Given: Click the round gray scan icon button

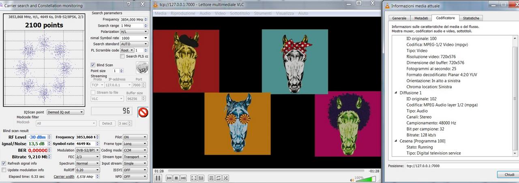Looking at the screenshot, I should click(142, 68).
